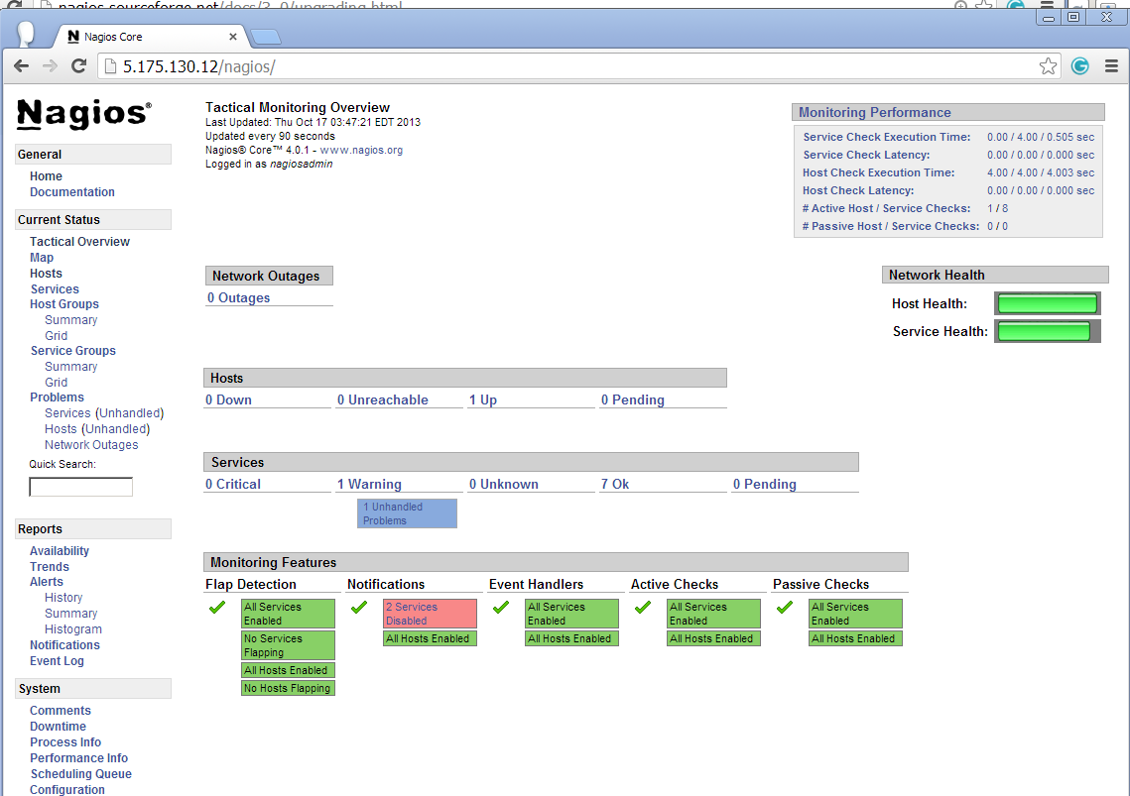1130x796 pixels.
Task: Open Host Groups in sidebar
Action: (64, 304)
